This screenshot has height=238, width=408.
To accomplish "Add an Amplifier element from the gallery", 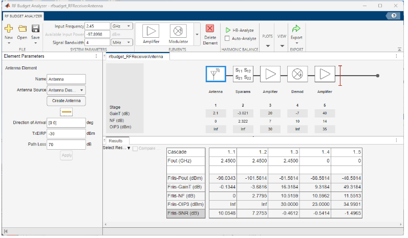I will (151, 32).
